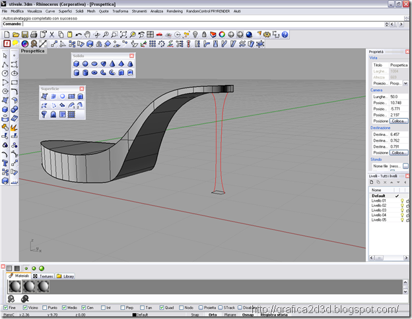
Task: Click the Explode icon in left toolbar
Action: (14, 127)
